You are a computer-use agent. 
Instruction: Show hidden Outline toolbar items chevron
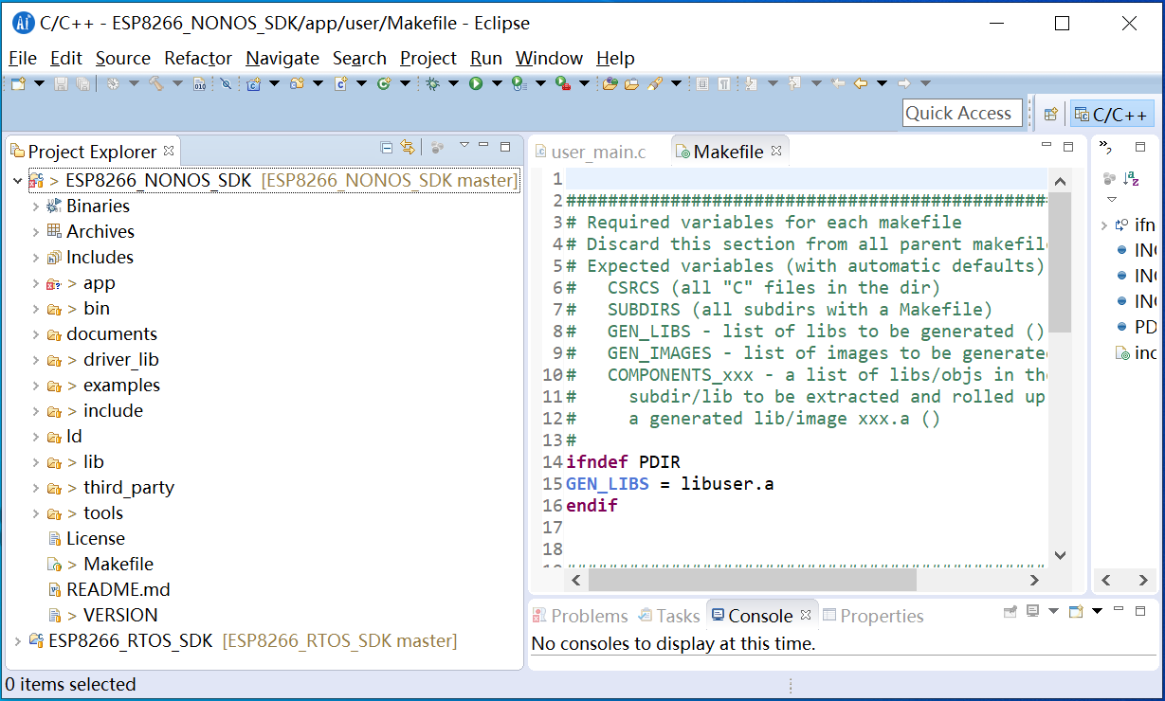tap(1106, 147)
